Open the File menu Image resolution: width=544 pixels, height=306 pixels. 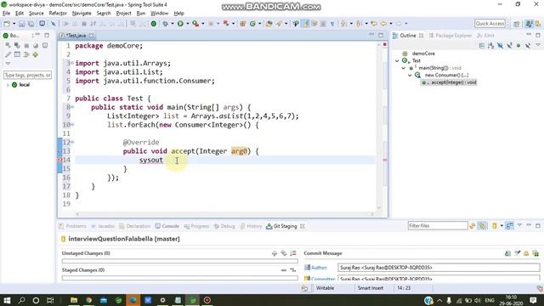6,14
